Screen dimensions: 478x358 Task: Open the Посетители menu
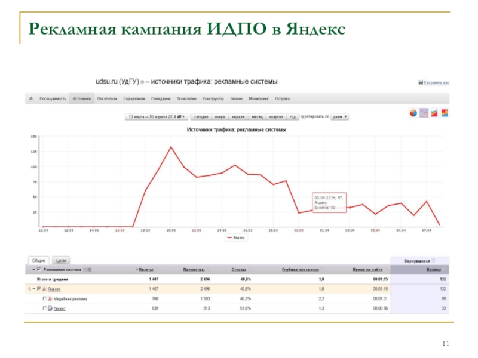coord(107,98)
